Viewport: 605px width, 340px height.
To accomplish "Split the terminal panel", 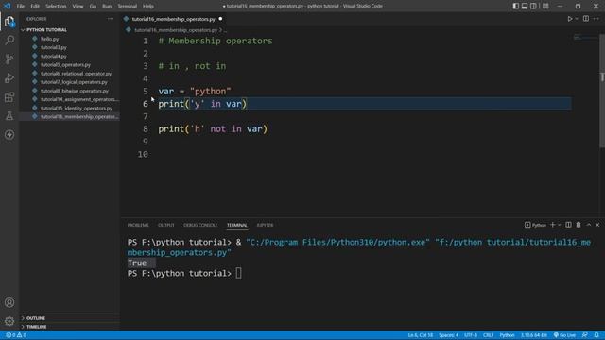I will (x=568, y=225).
